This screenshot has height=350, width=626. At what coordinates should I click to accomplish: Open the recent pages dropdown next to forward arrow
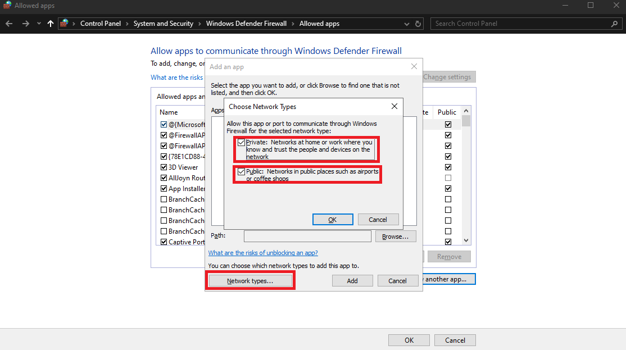(38, 23)
